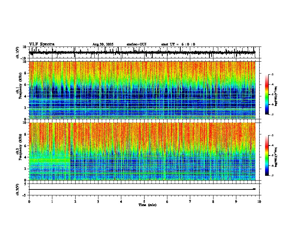
Task: Click the ch.1 "Frequency (kHz)" axis label
Action: 20,86
